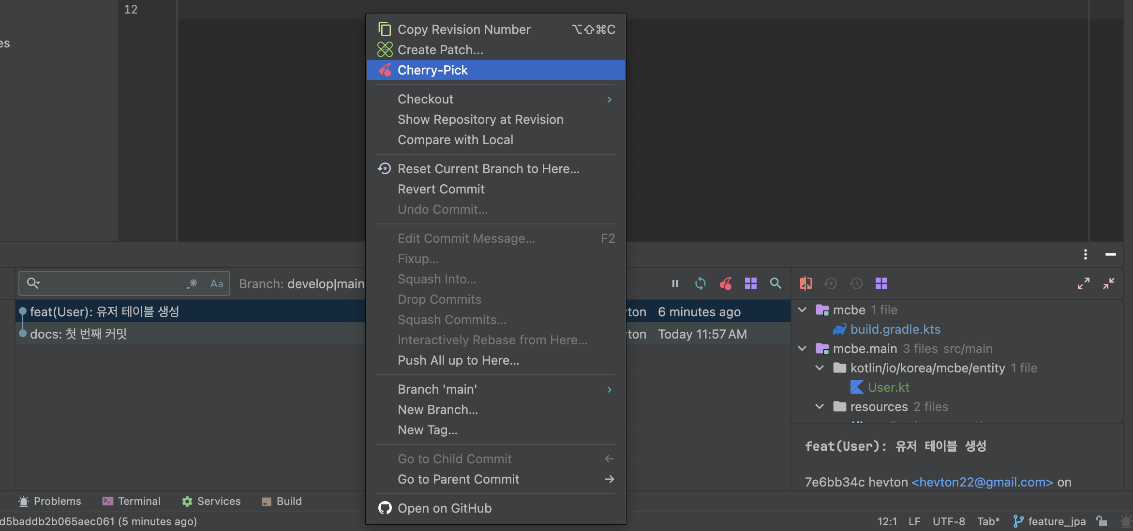Image resolution: width=1133 pixels, height=531 pixels.
Task: Click the Show Diff icon in changes panel
Action: [806, 283]
